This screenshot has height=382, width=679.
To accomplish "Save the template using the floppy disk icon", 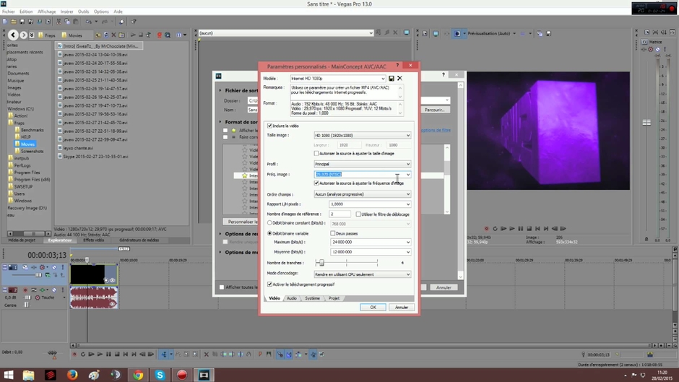I will (x=392, y=78).
